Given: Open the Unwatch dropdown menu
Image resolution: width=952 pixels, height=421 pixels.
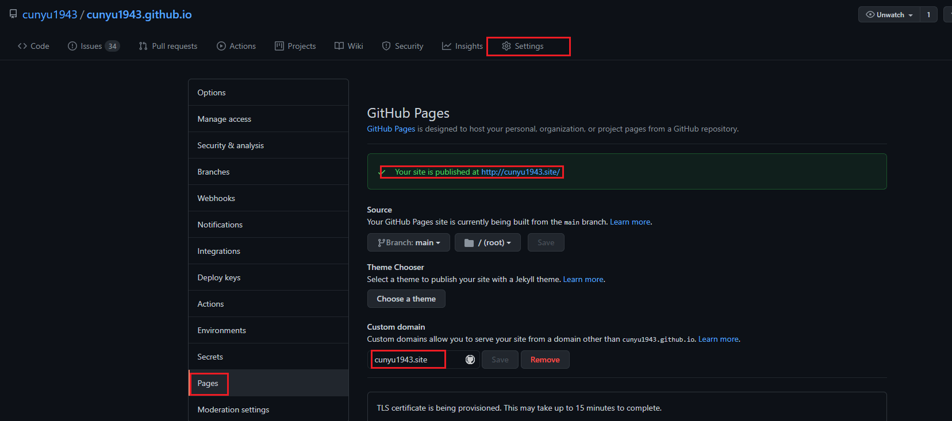Looking at the screenshot, I should pos(889,15).
